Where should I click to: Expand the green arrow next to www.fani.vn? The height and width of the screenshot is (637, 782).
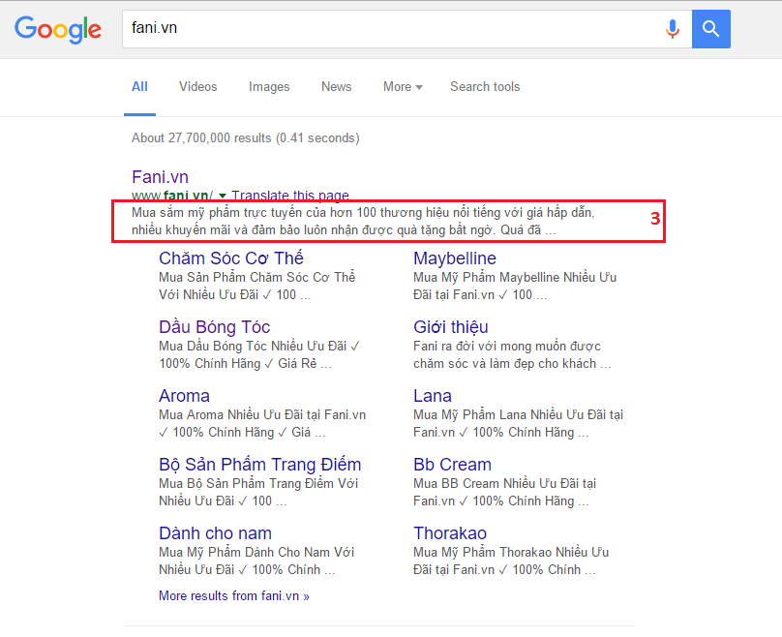pyautogui.click(x=223, y=196)
